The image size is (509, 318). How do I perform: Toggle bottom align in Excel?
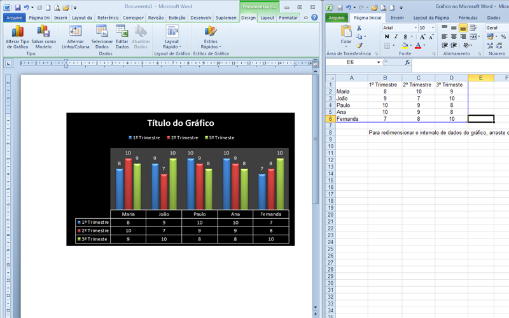pyautogui.click(x=463, y=28)
